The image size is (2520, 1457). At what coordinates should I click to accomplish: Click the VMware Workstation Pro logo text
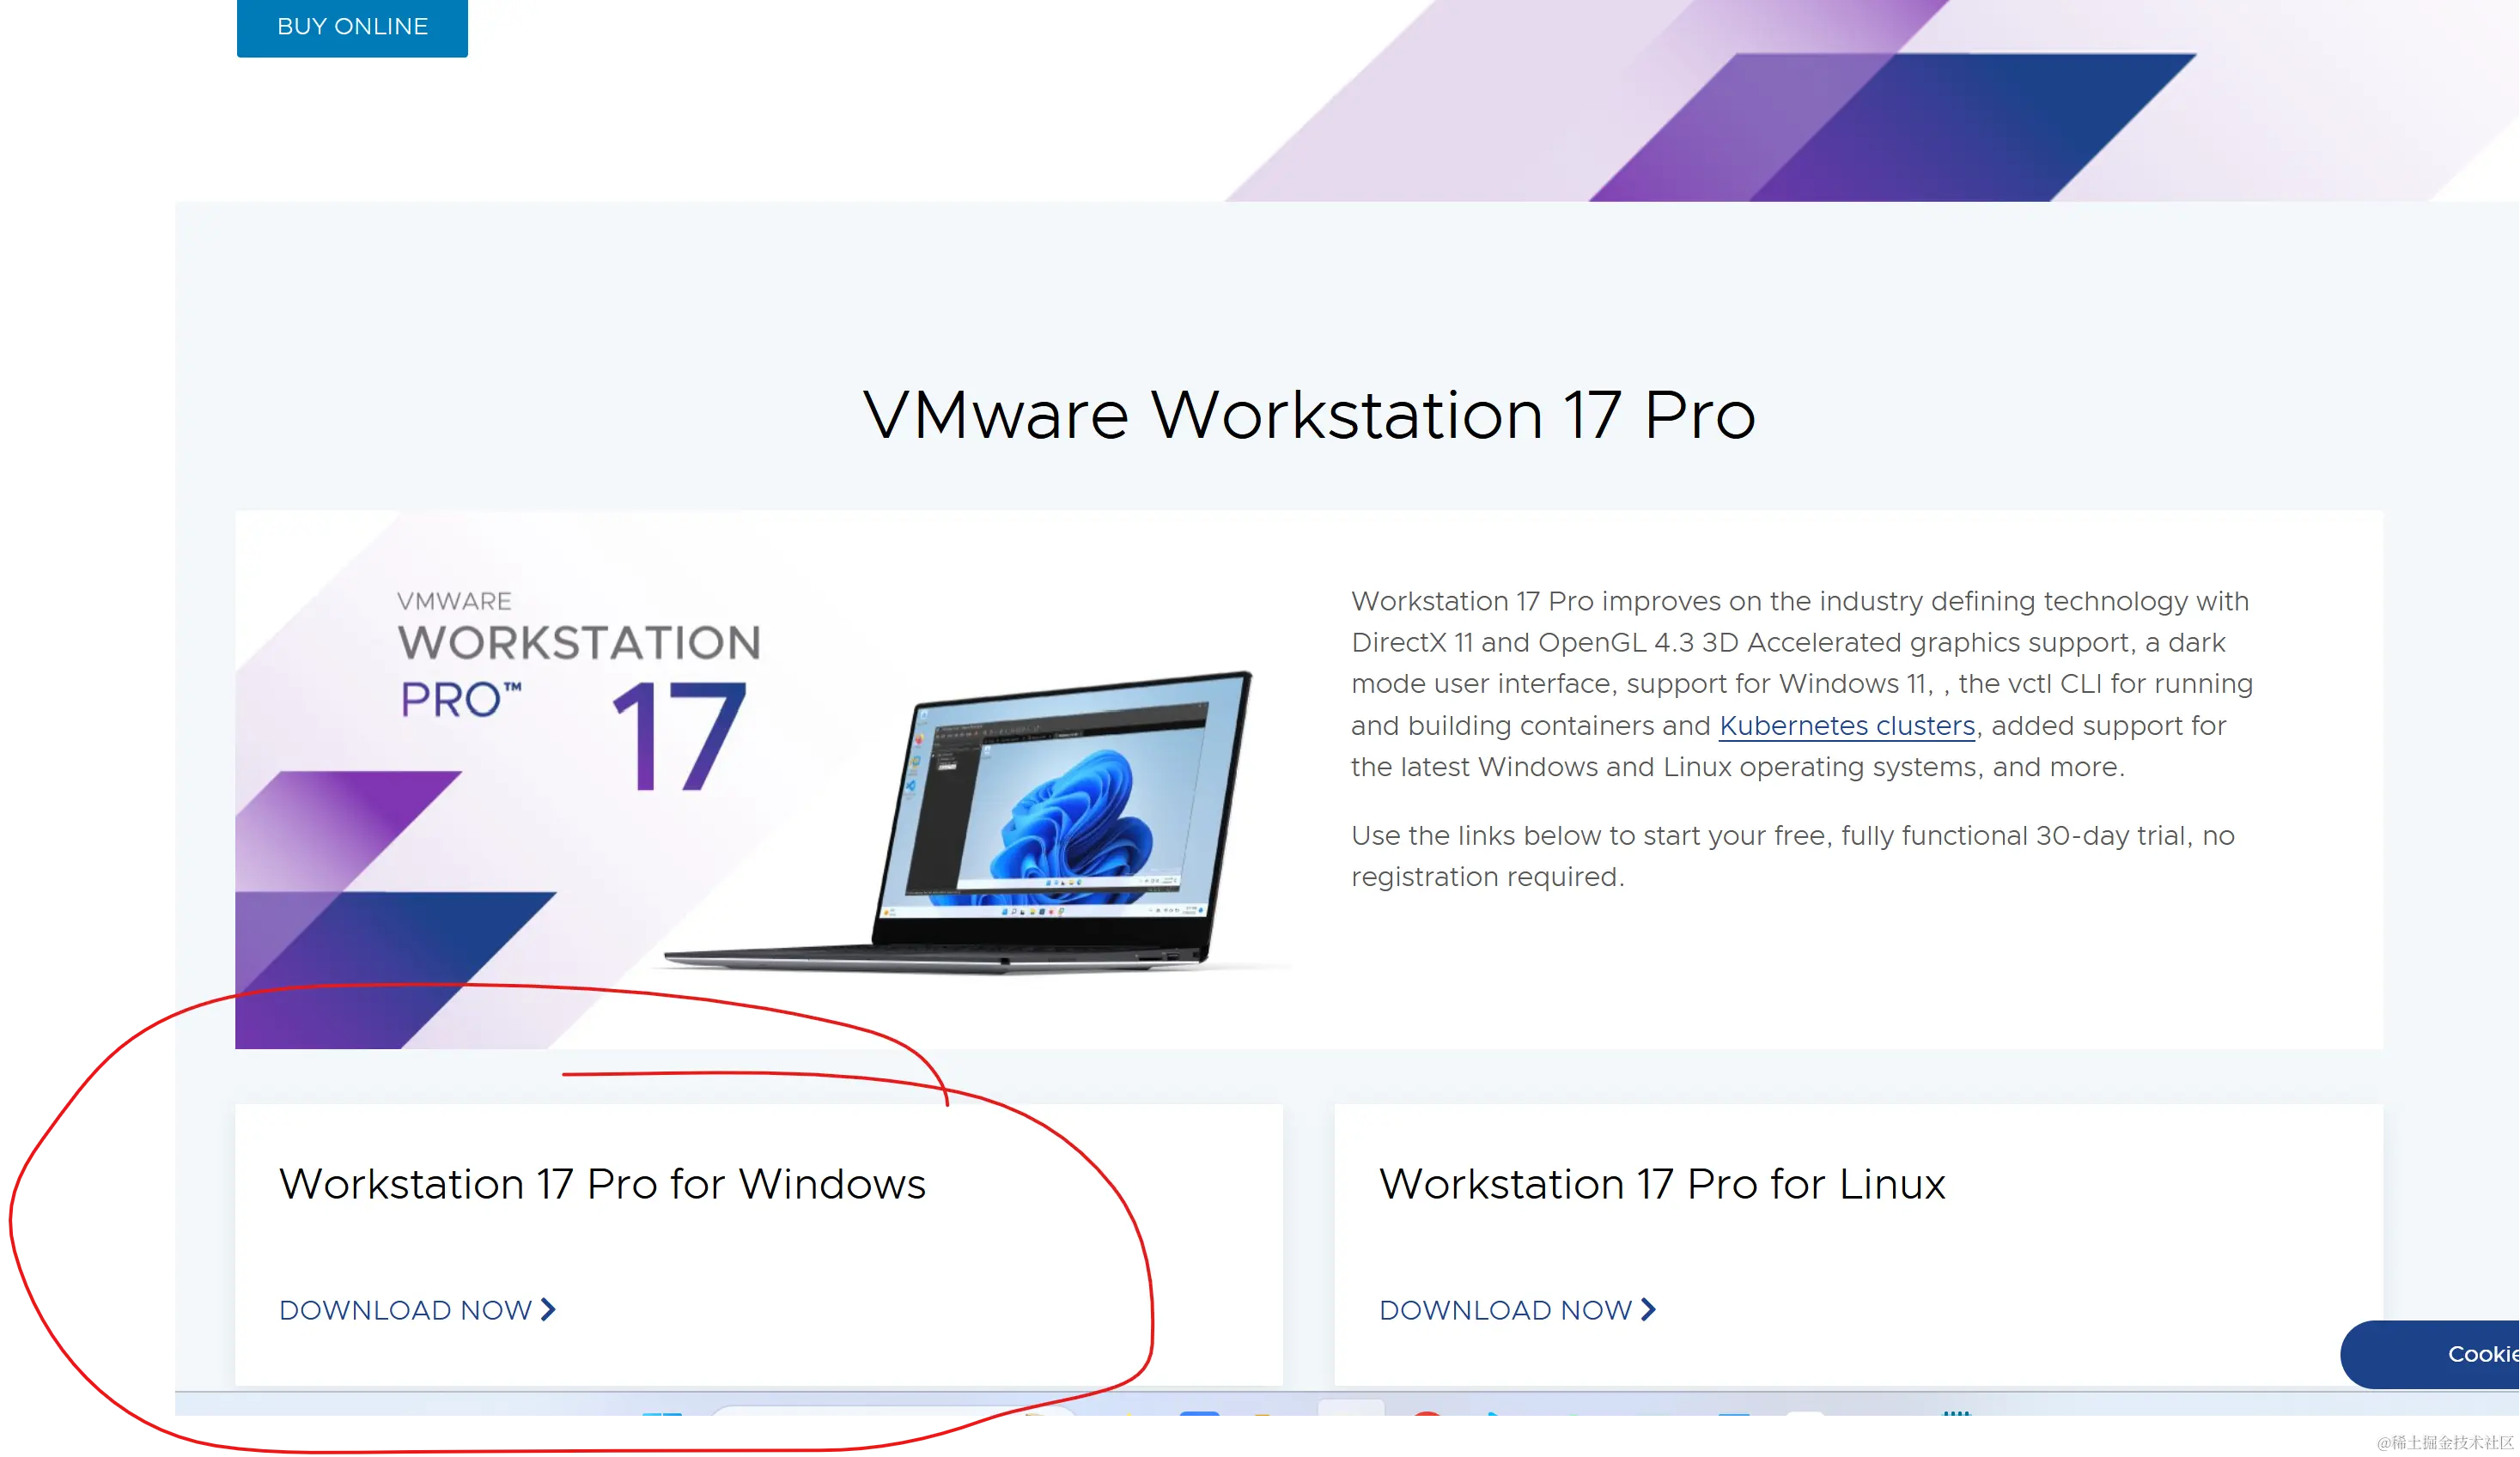click(x=579, y=654)
